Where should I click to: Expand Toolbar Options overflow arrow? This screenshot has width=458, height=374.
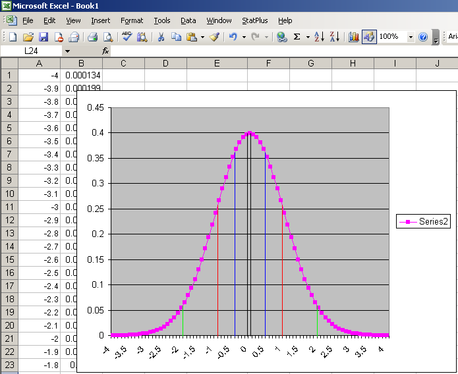(x=436, y=37)
